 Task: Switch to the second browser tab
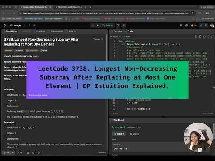[x=70, y=7]
